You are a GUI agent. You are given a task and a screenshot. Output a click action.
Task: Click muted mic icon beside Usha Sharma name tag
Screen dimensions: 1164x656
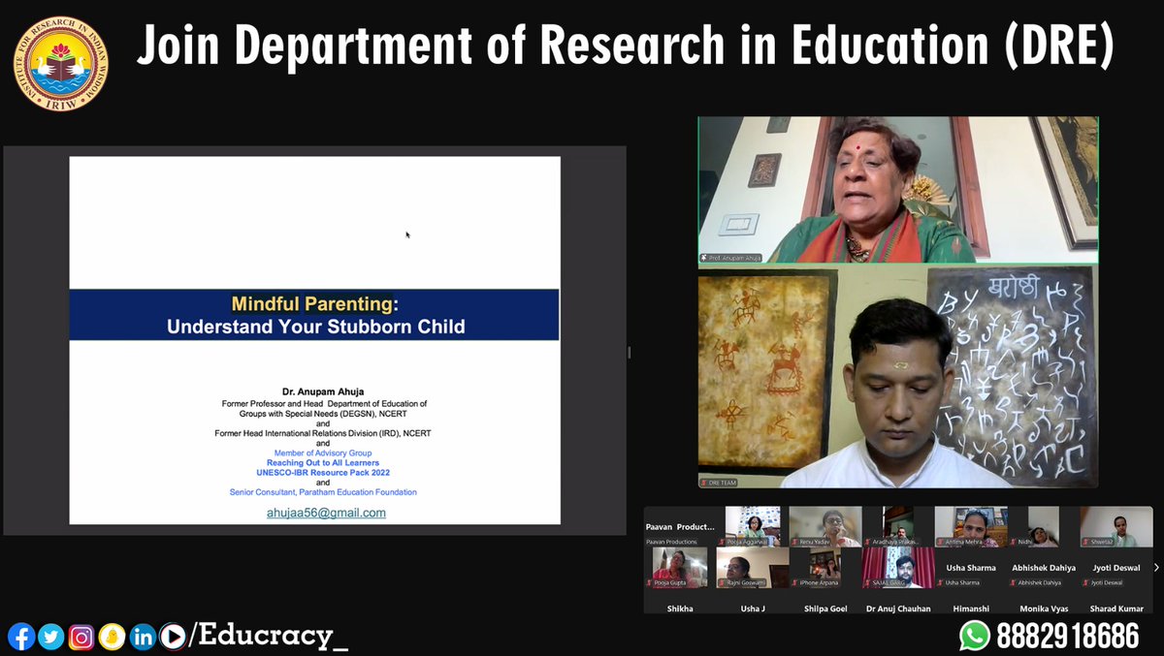click(942, 582)
